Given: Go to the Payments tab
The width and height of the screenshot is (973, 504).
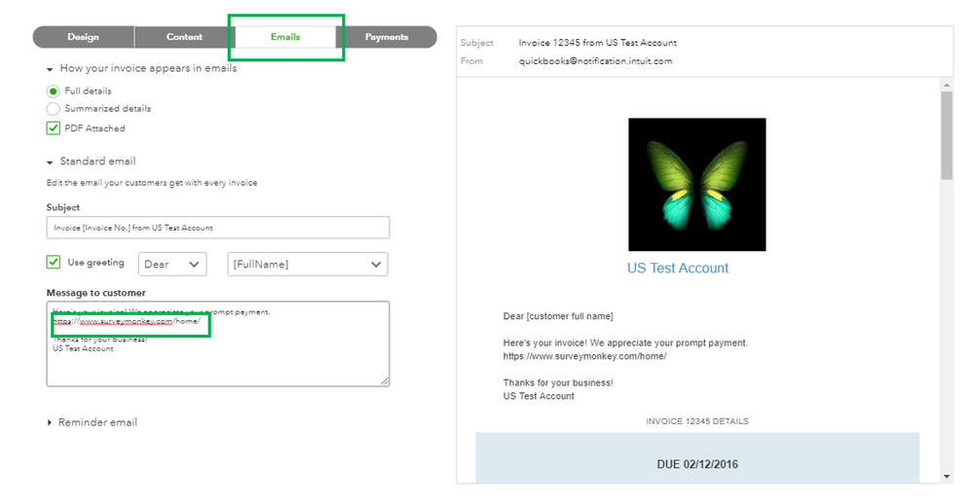Looking at the screenshot, I should pos(387,37).
